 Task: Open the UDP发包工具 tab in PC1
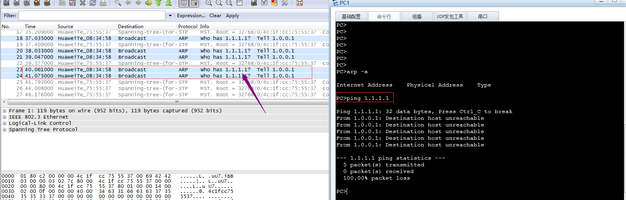450,16
